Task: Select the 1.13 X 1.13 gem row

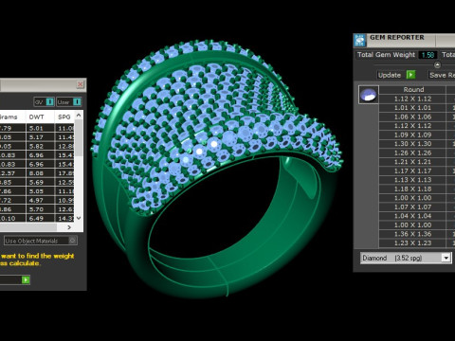Action: (412, 180)
